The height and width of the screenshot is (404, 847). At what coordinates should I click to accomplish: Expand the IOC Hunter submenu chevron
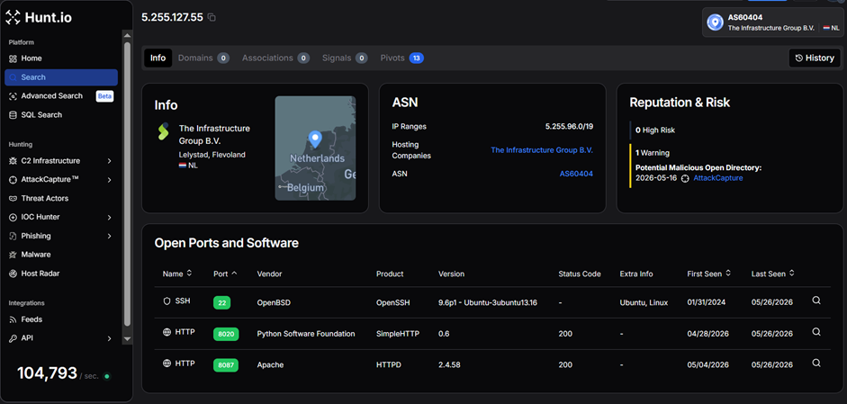(x=109, y=217)
